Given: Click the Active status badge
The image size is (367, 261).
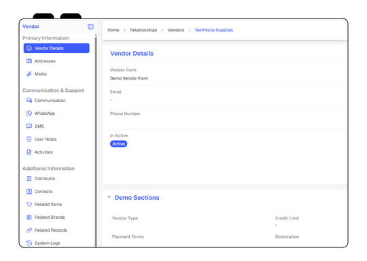Looking at the screenshot, I should (119, 143).
